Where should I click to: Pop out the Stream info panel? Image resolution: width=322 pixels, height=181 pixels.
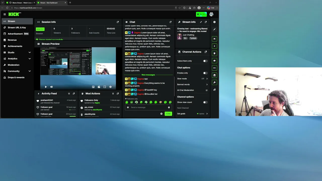[x=206, y=22]
